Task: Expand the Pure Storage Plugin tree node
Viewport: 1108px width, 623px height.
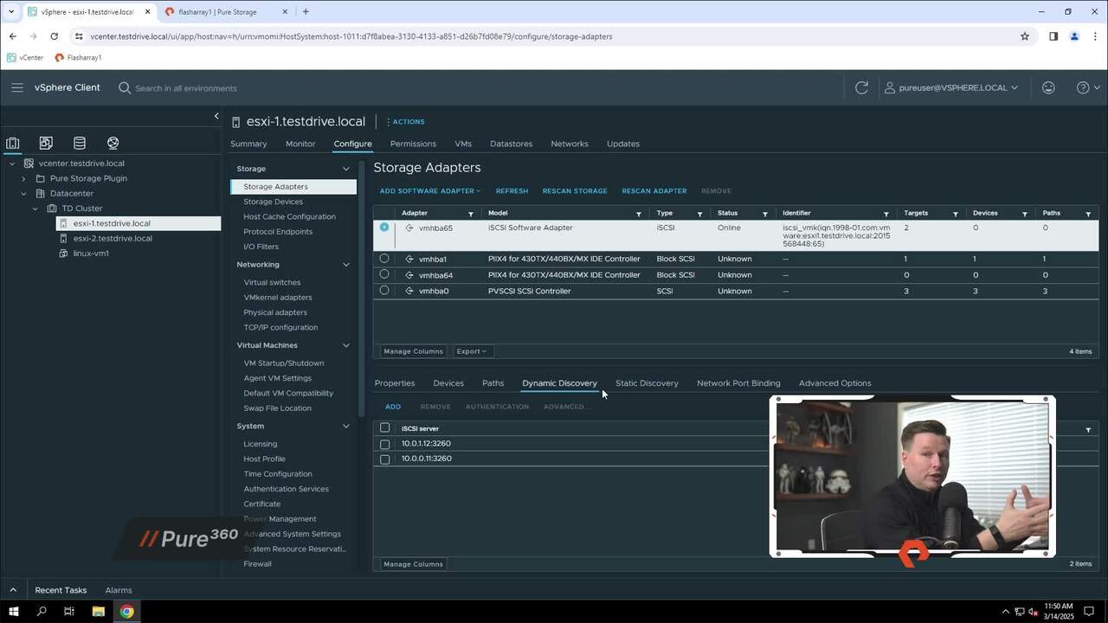Action: click(23, 178)
